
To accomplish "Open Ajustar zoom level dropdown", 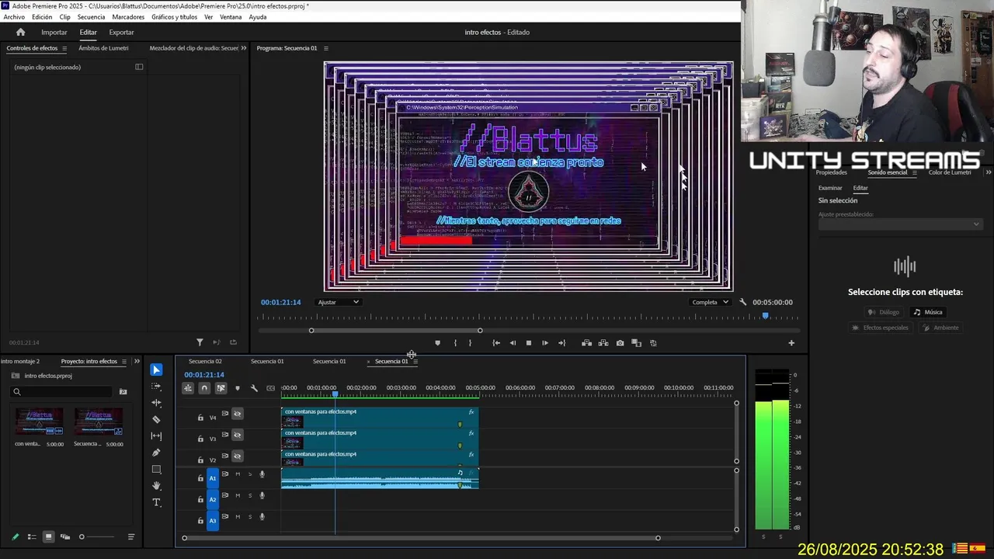I will coord(338,302).
